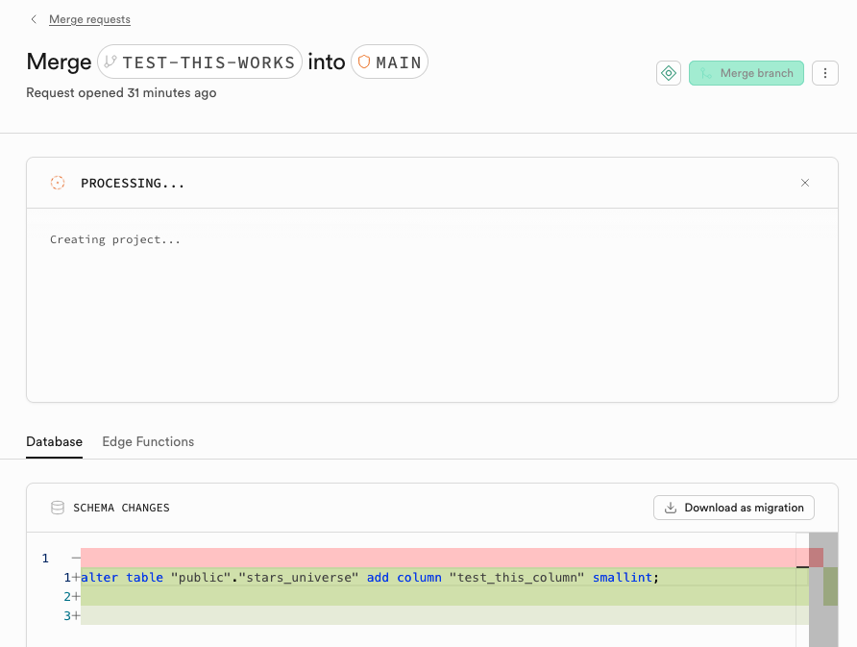Screen dimensions: 857x647
Task: Click the back chevron next to Merge requests
Action: 35,19
